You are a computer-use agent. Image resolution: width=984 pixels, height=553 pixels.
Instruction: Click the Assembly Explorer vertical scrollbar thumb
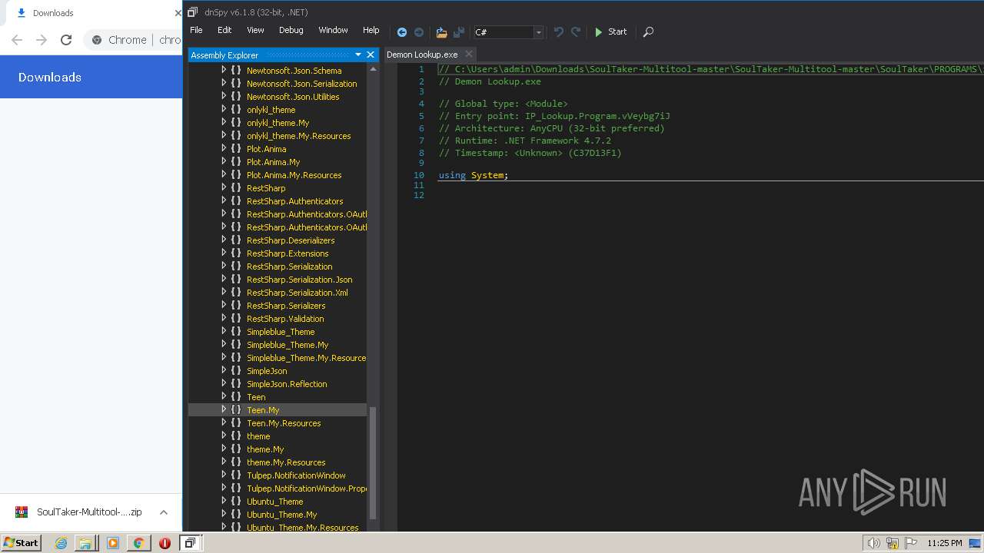[374, 462]
